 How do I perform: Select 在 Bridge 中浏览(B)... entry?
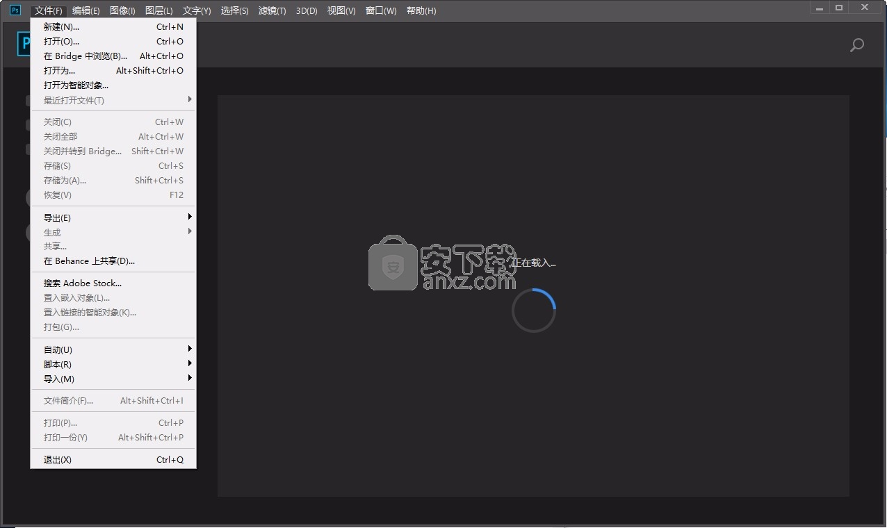pos(113,56)
